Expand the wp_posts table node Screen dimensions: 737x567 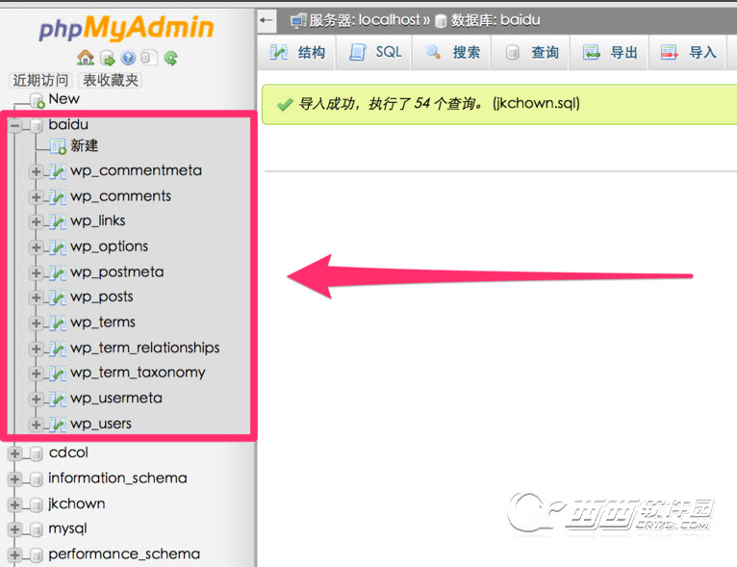tap(36, 297)
